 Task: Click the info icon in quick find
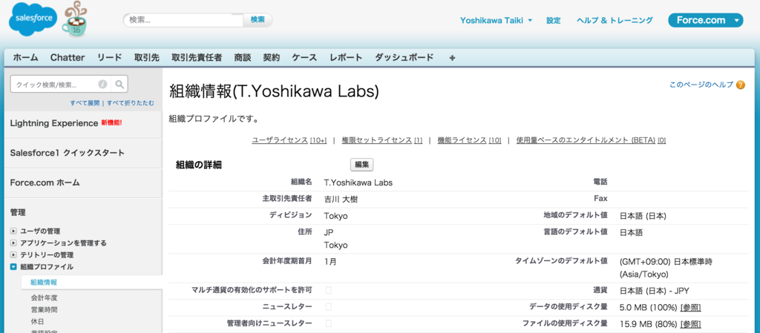102,85
